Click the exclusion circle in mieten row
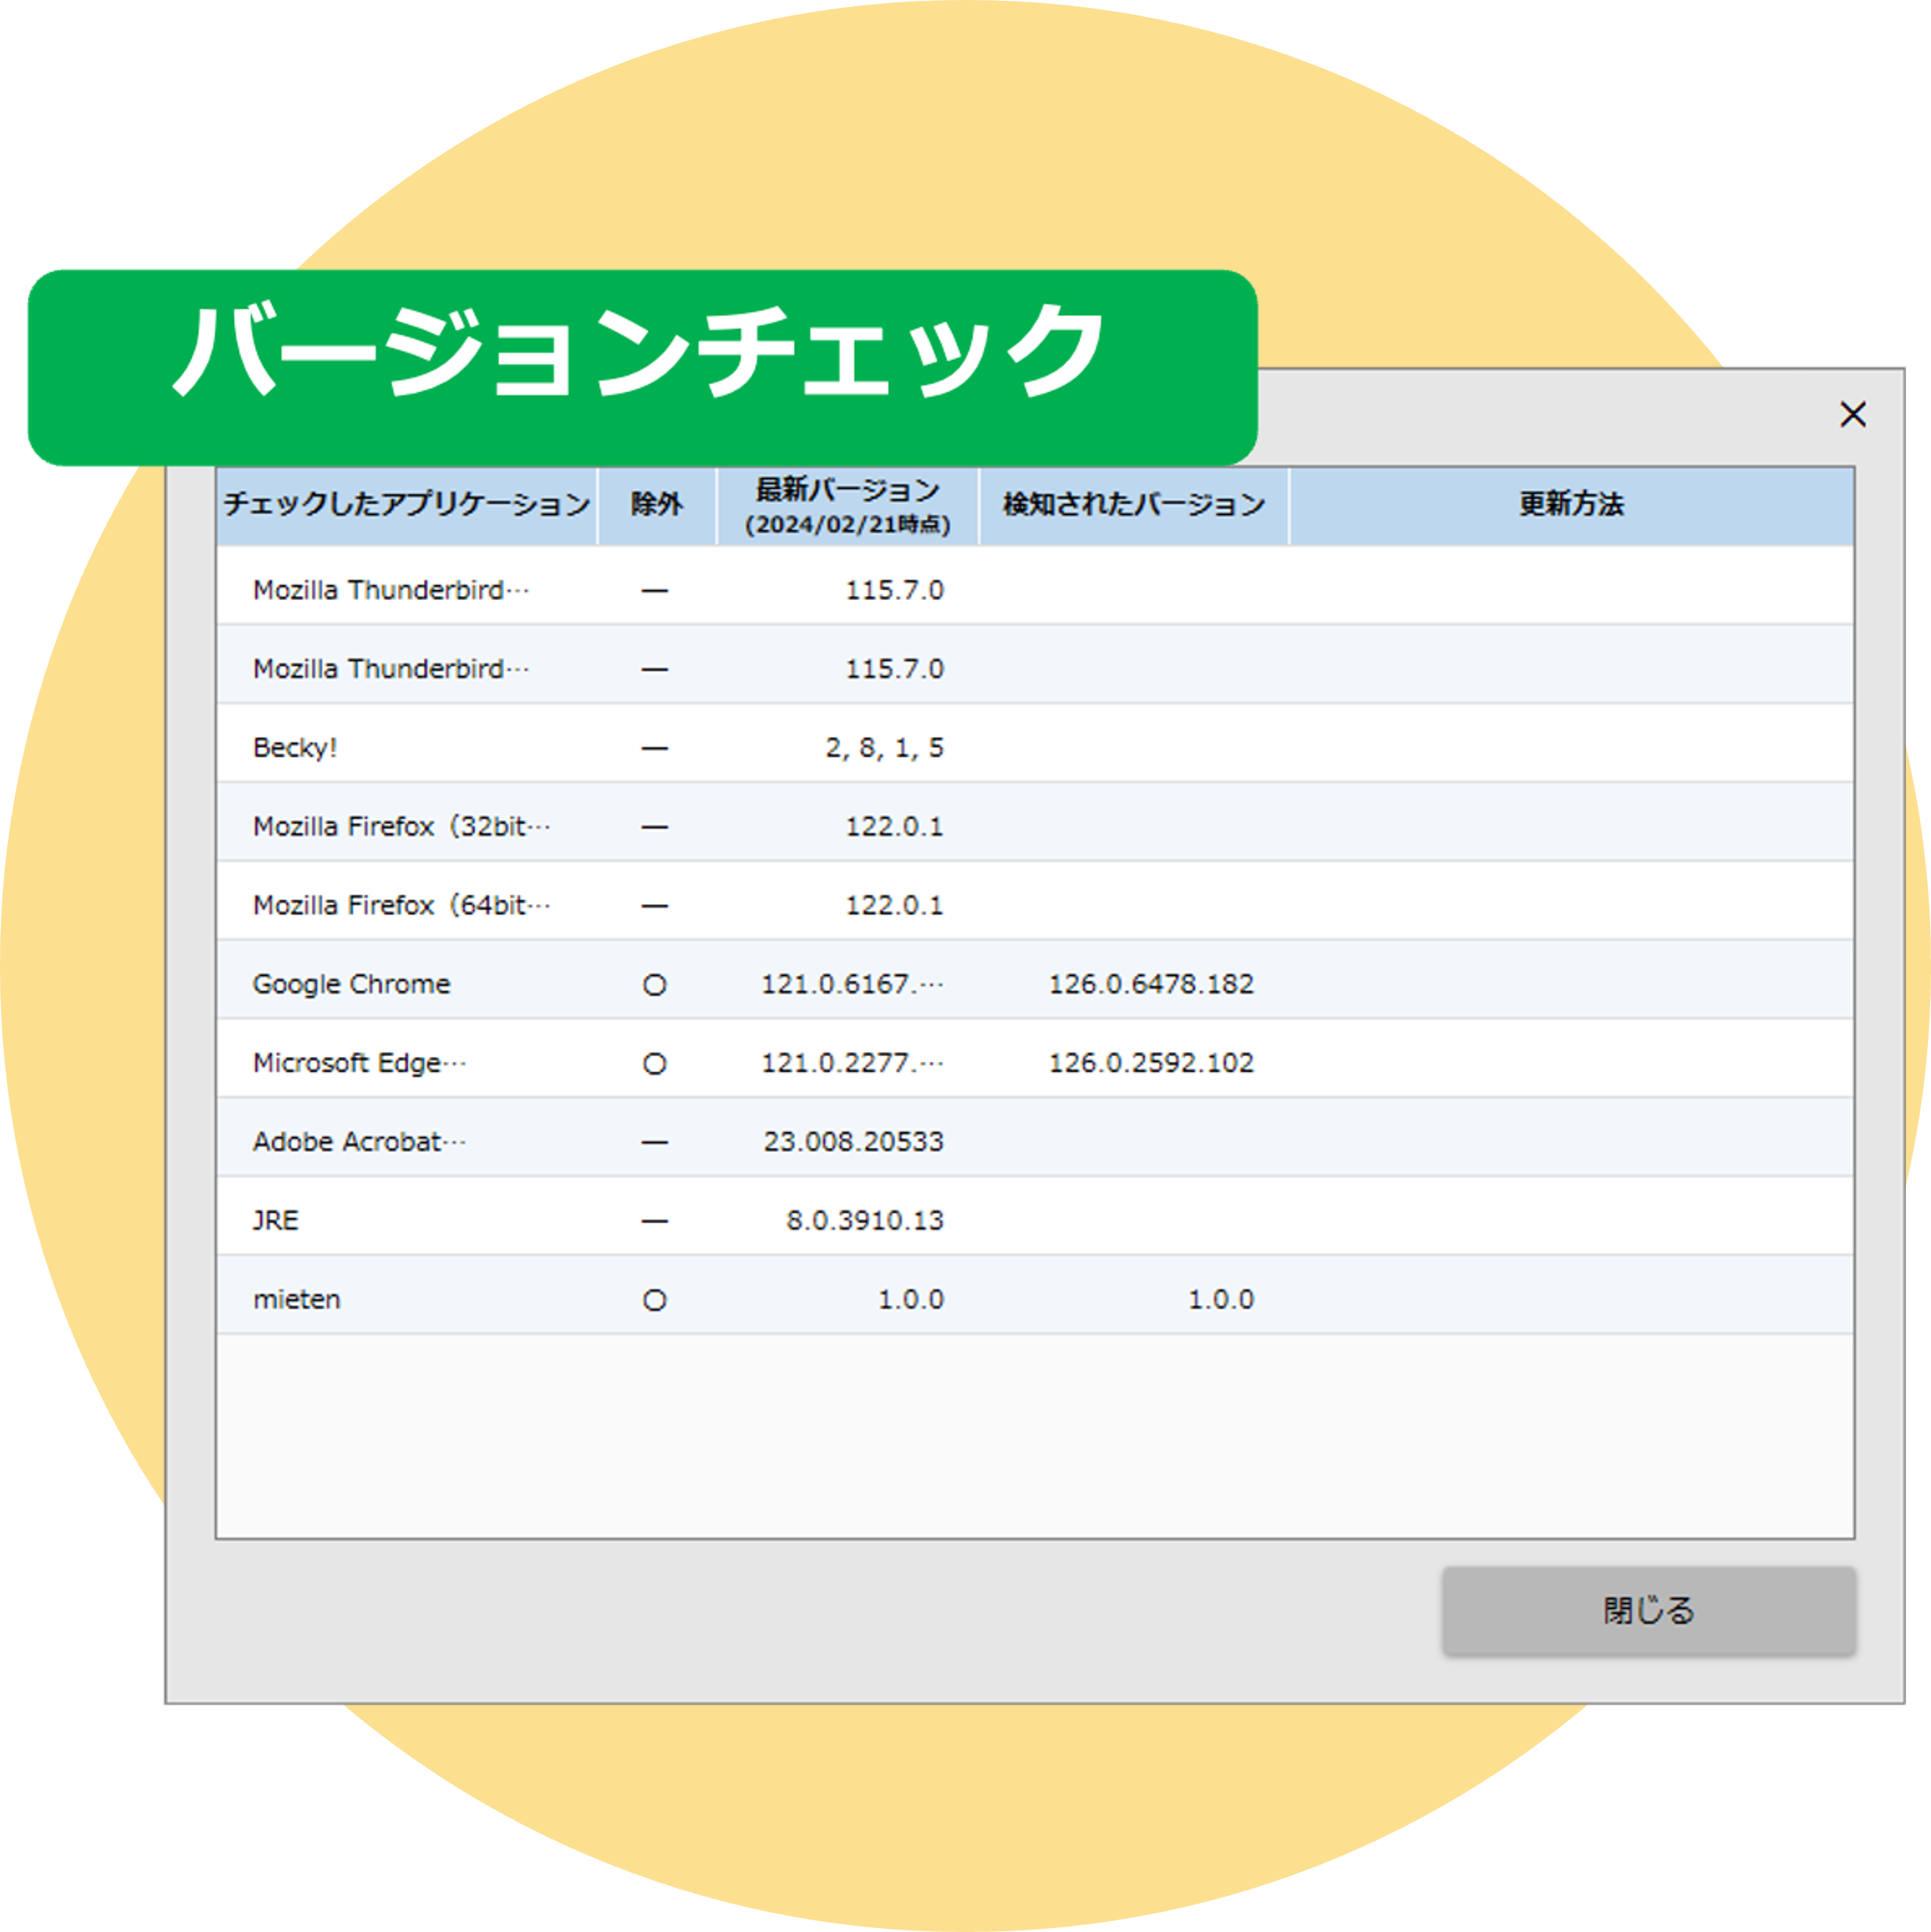Image resolution: width=1931 pixels, height=1932 pixels. [654, 1300]
